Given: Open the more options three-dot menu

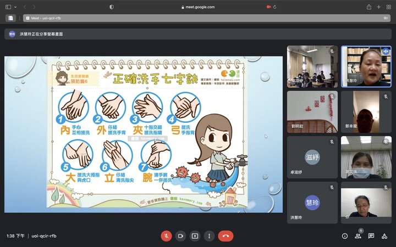Looking at the screenshot, I should (209, 236).
